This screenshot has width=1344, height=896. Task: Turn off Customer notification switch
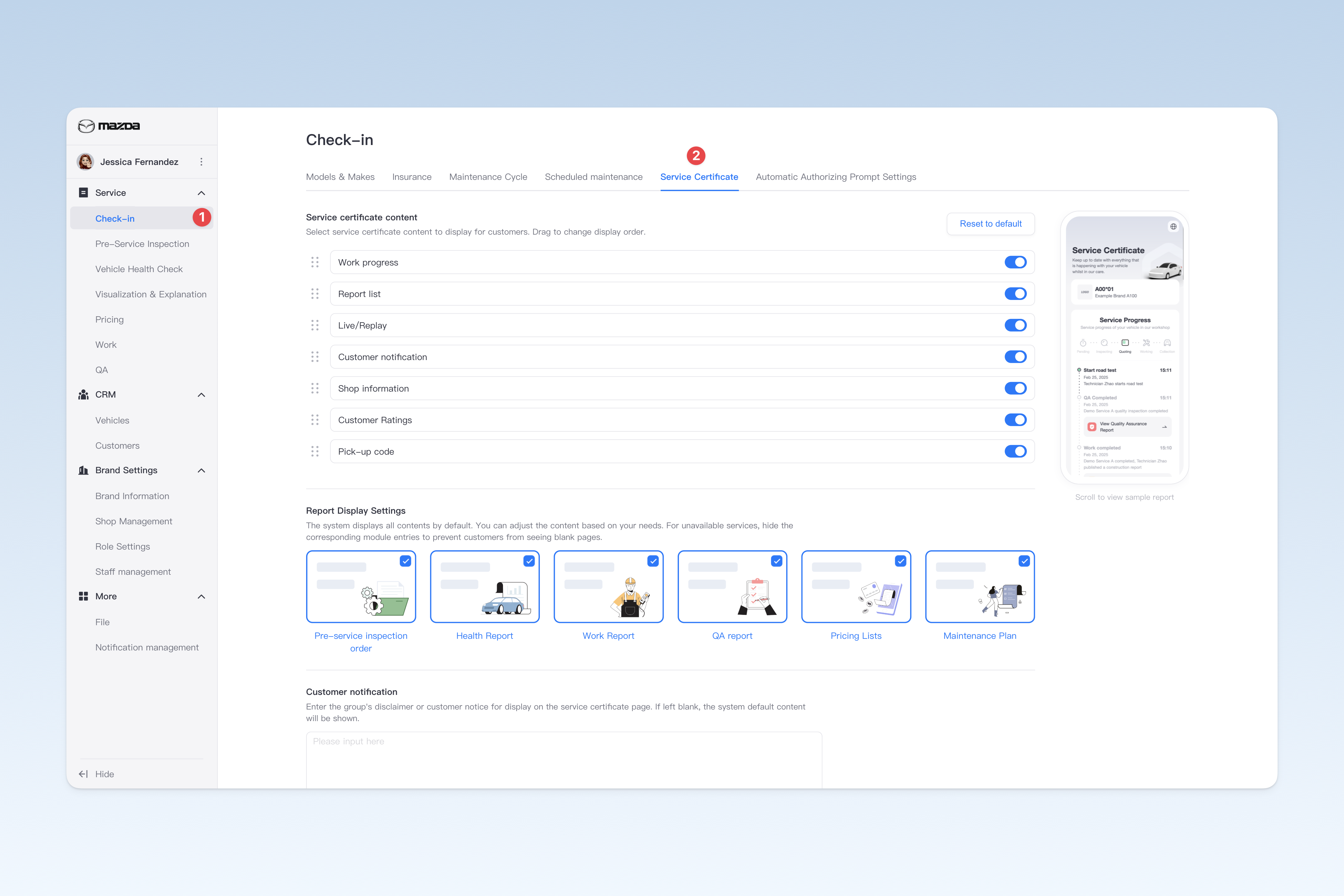point(1015,356)
